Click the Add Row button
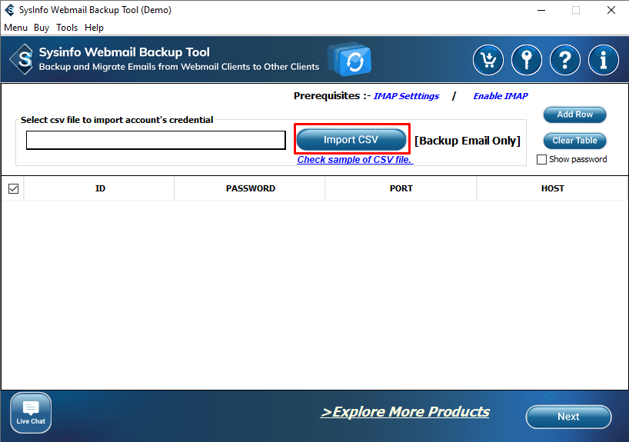The width and height of the screenshot is (629, 442). click(x=574, y=115)
